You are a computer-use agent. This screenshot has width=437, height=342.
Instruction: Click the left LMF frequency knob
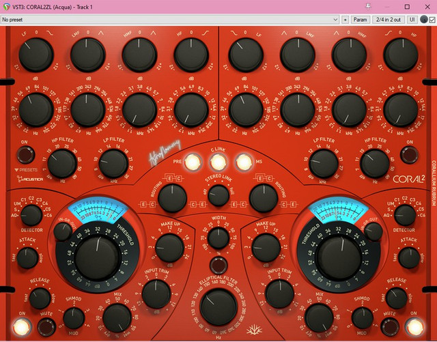(x=87, y=110)
